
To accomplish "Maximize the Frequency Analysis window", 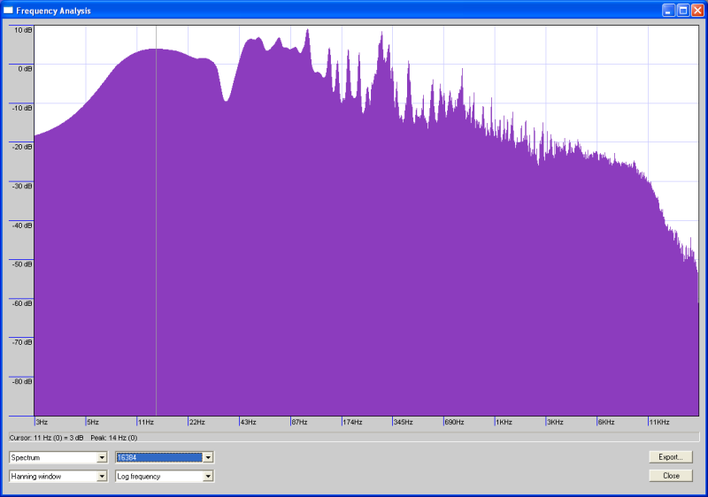I will click(683, 10).
